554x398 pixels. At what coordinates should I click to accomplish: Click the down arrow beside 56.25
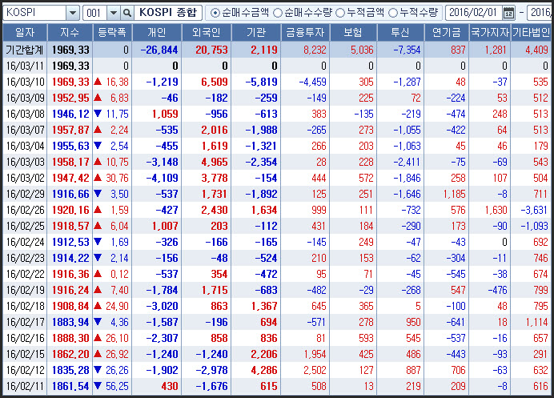(x=98, y=386)
